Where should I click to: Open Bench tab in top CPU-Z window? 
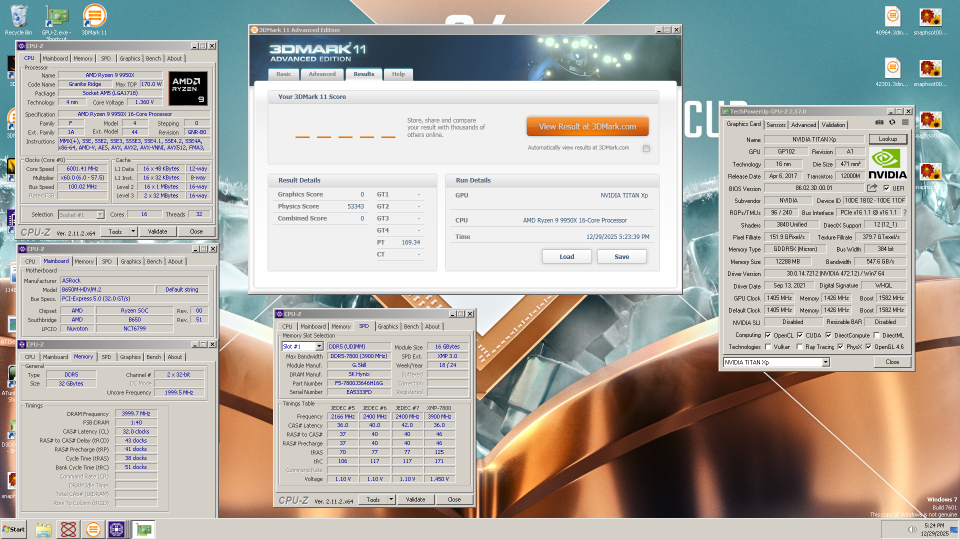153,58
